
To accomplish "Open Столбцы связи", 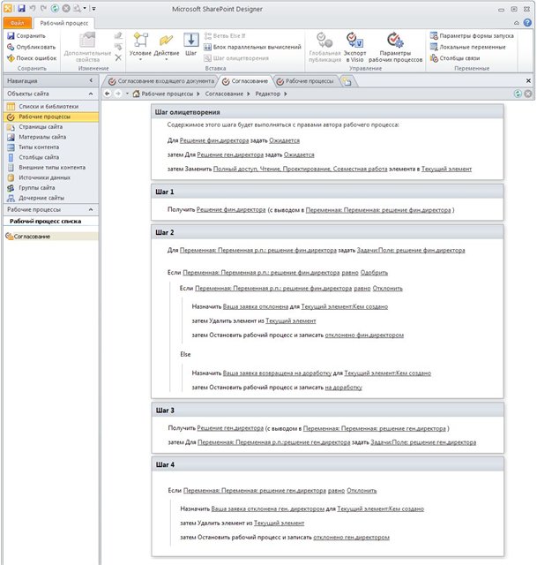I will pos(455,58).
